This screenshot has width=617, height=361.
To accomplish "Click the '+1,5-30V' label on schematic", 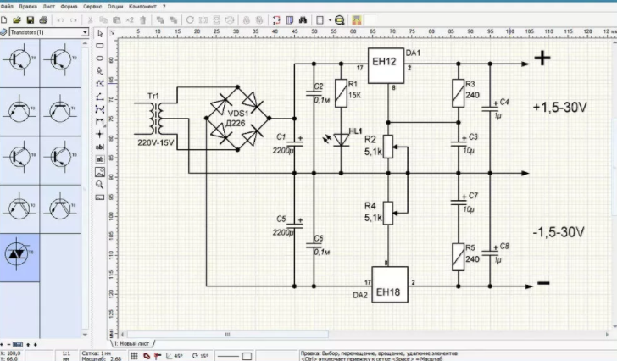I will [x=559, y=107].
